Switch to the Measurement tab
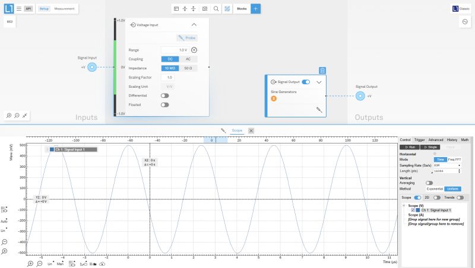This screenshot has height=268, width=475. point(64,9)
